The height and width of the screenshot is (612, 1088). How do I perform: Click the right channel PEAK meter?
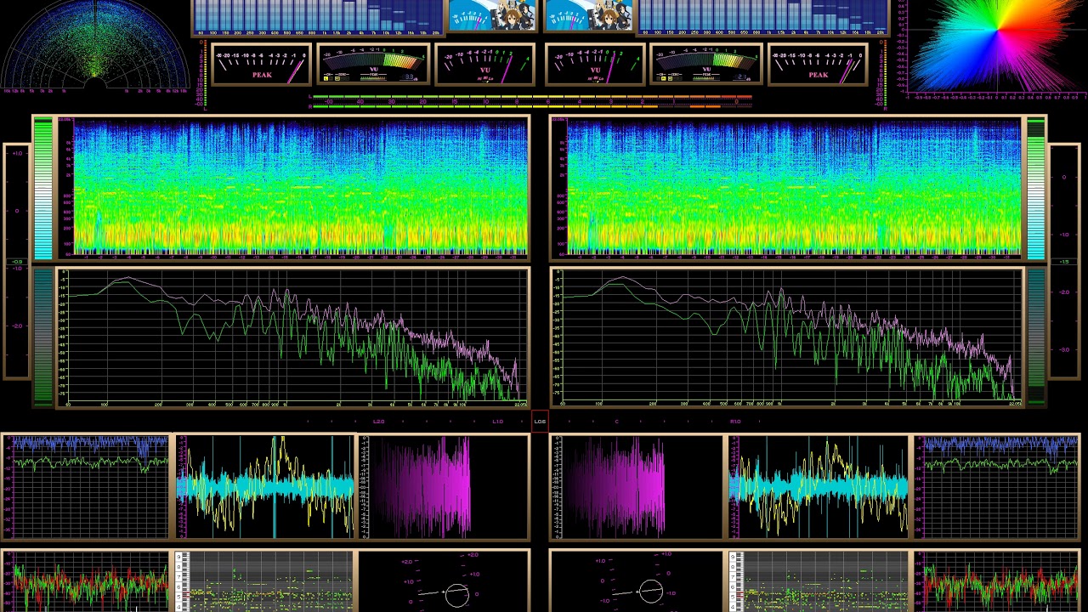point(818,65)
